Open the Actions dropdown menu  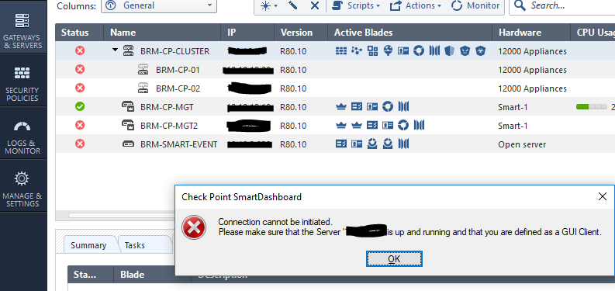416,5
